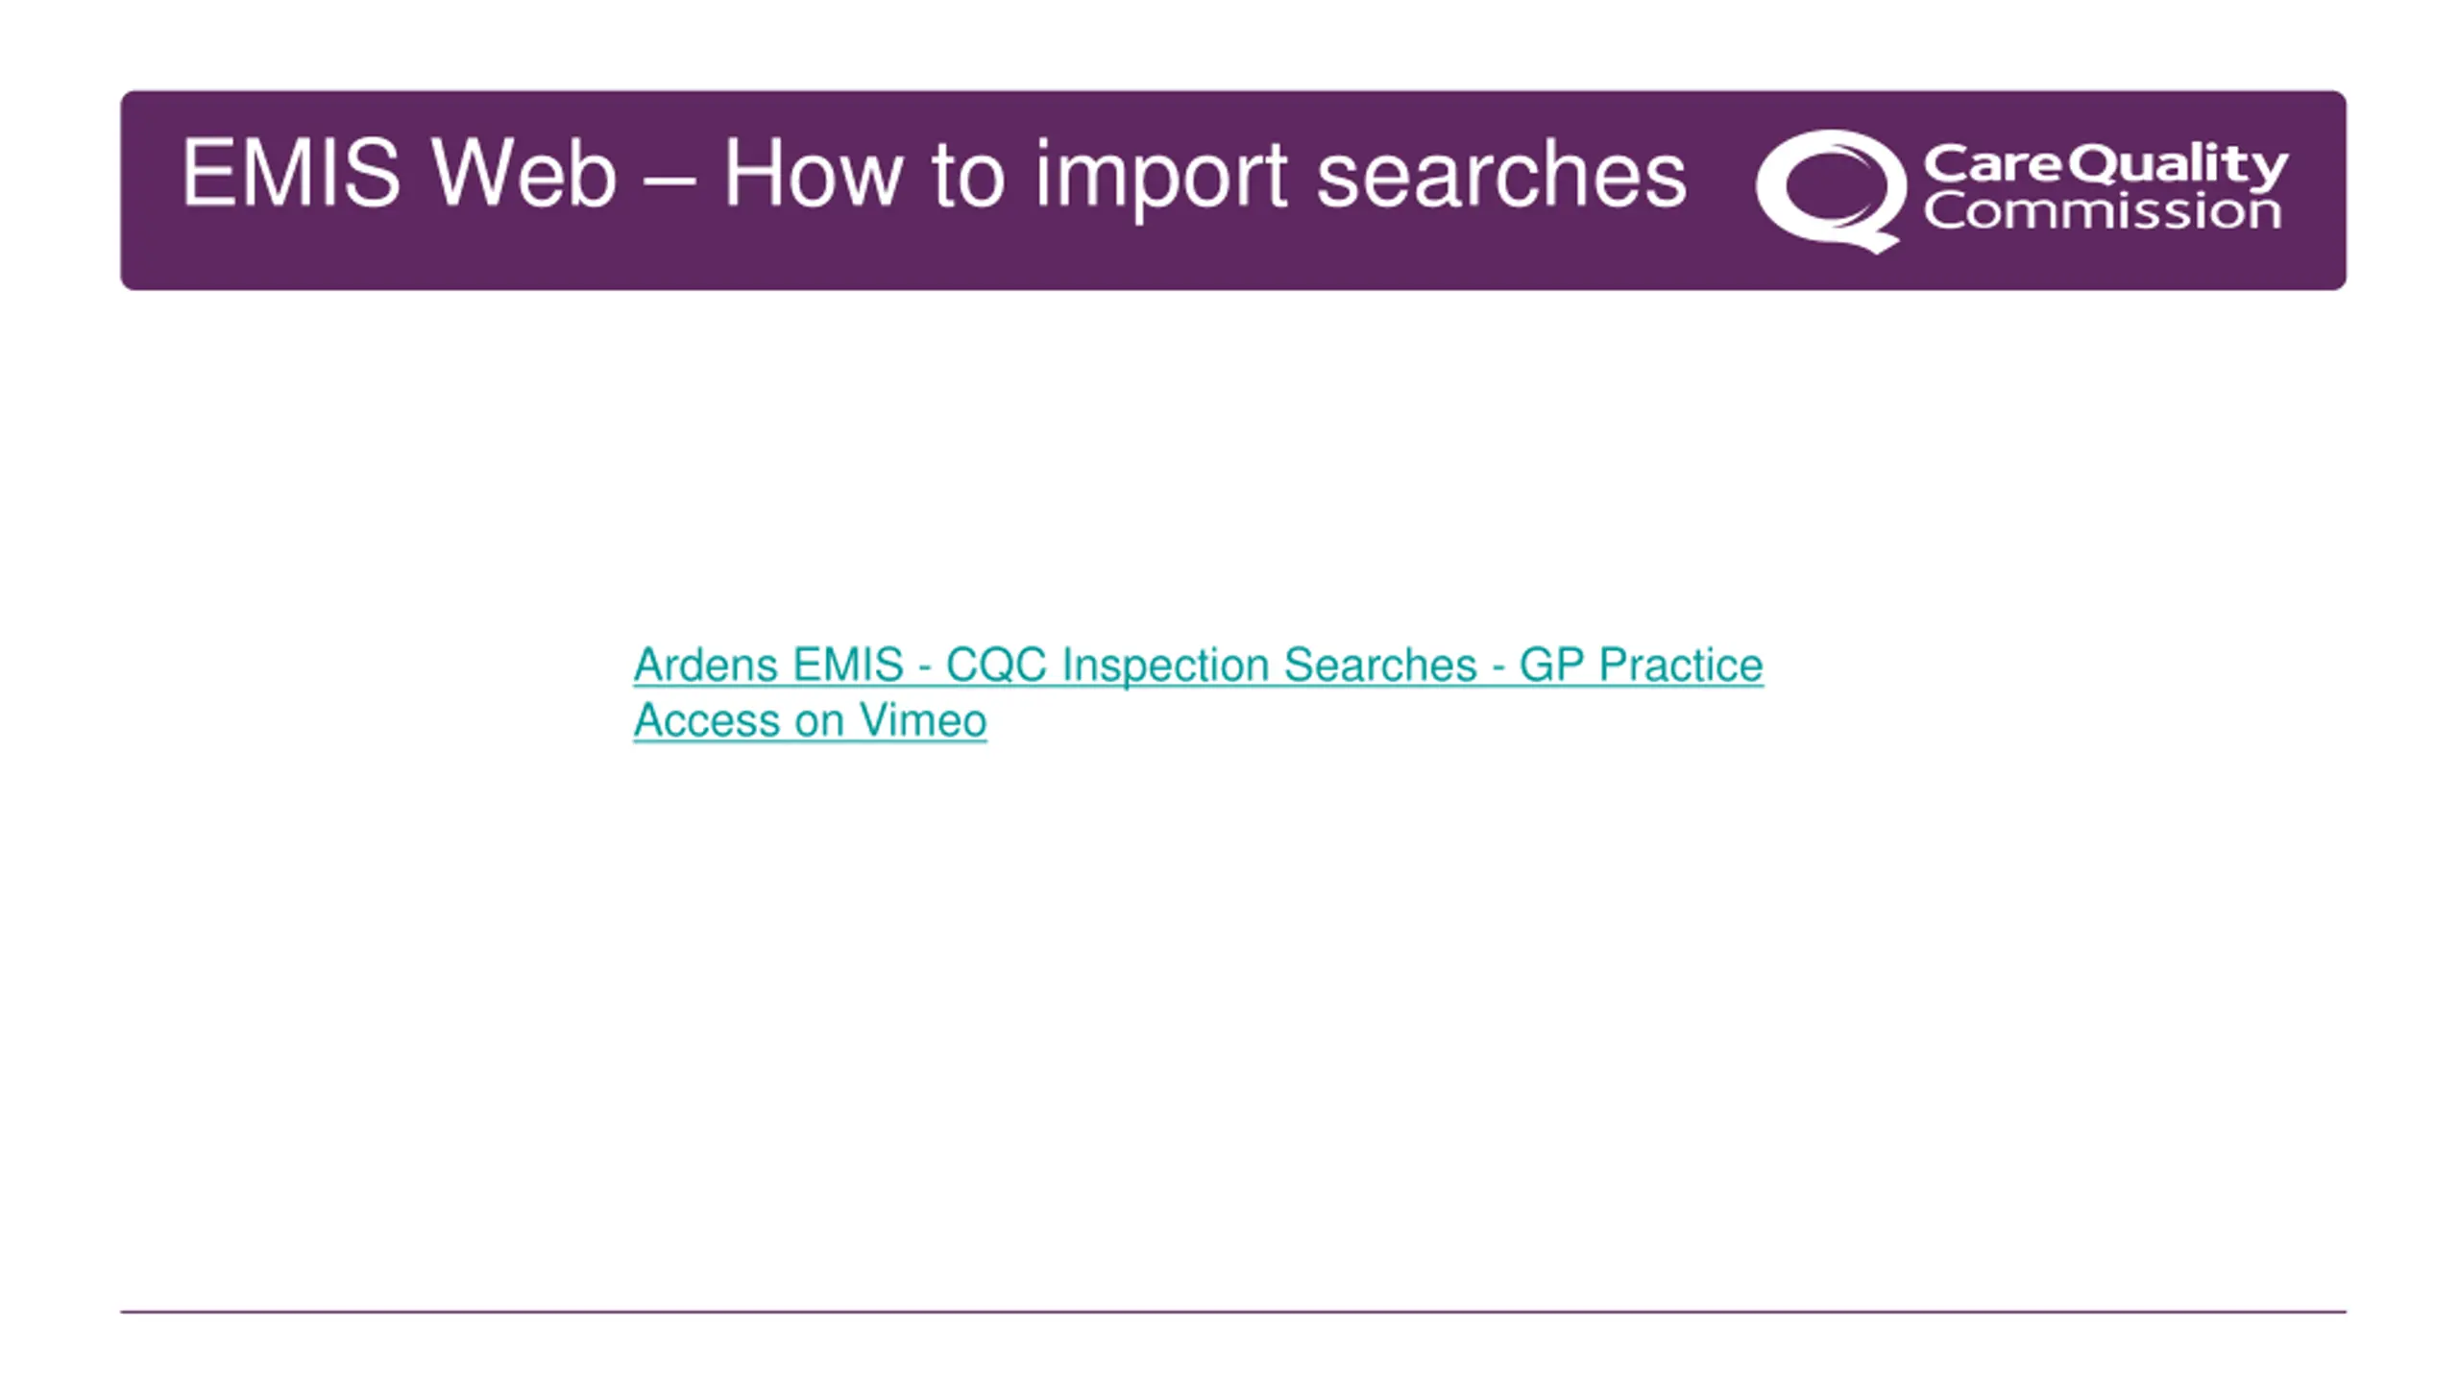Select the slide title "EMIS Web – How to import searches"
2459x1383 pixels.
coord(934,174)
